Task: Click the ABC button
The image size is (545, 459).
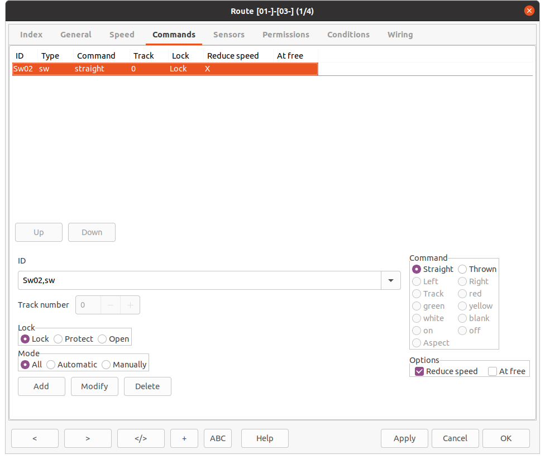Action: pos(218,438)
